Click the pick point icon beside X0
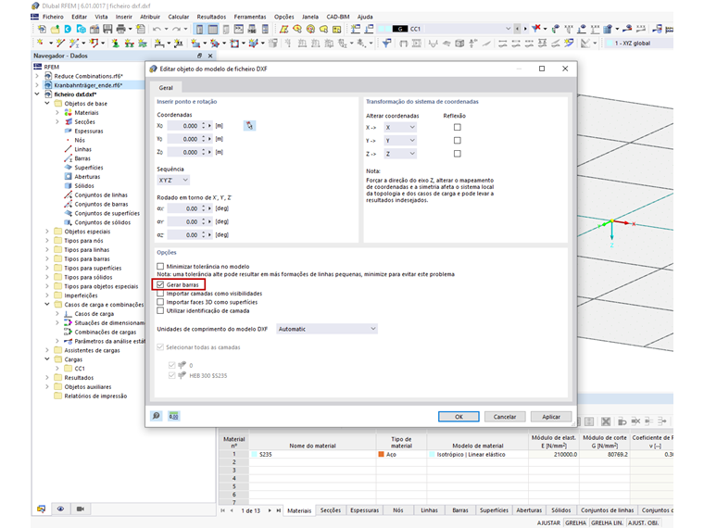Viewport: 704px width, 528px height. pyautogui.click(x=249, y=126)
